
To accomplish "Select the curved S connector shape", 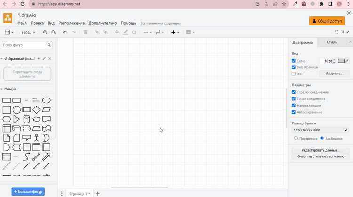I will pos(26,156).
